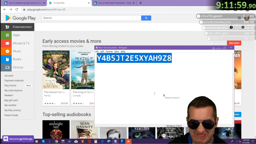The height and width of the screenshot is (144, 256).
Task: Open Payment methods
Action: point(14,80)
